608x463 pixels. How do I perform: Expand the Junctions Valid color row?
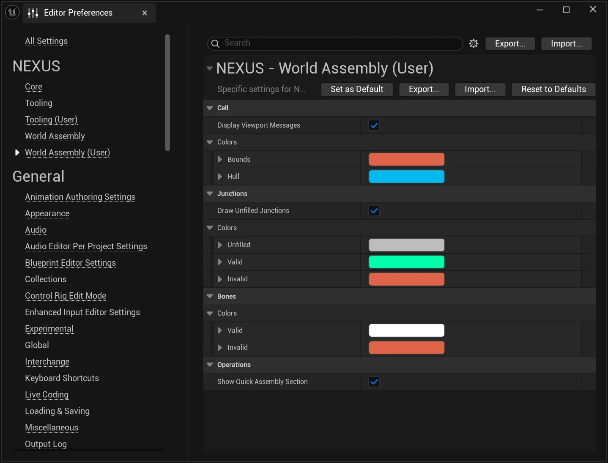(220, 262)
